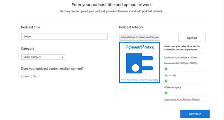Open the Learn more about Podcast Artwork link
This screenshot has width=224, height=120.
pos(182,100)
